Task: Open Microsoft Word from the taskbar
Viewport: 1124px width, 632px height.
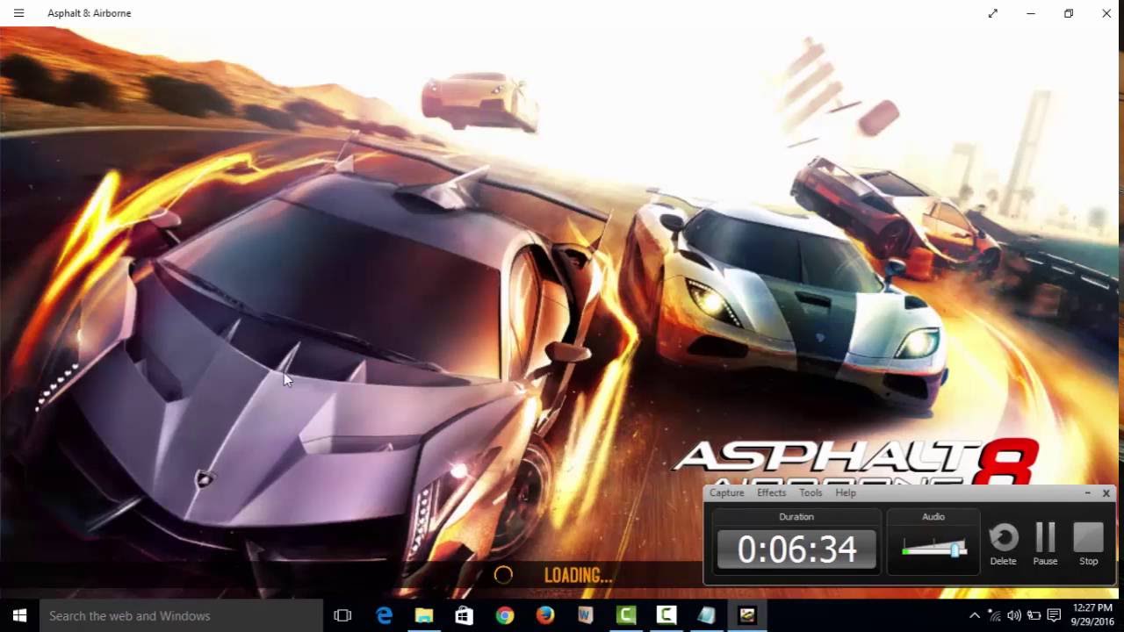Action: [x=586, y=616]
